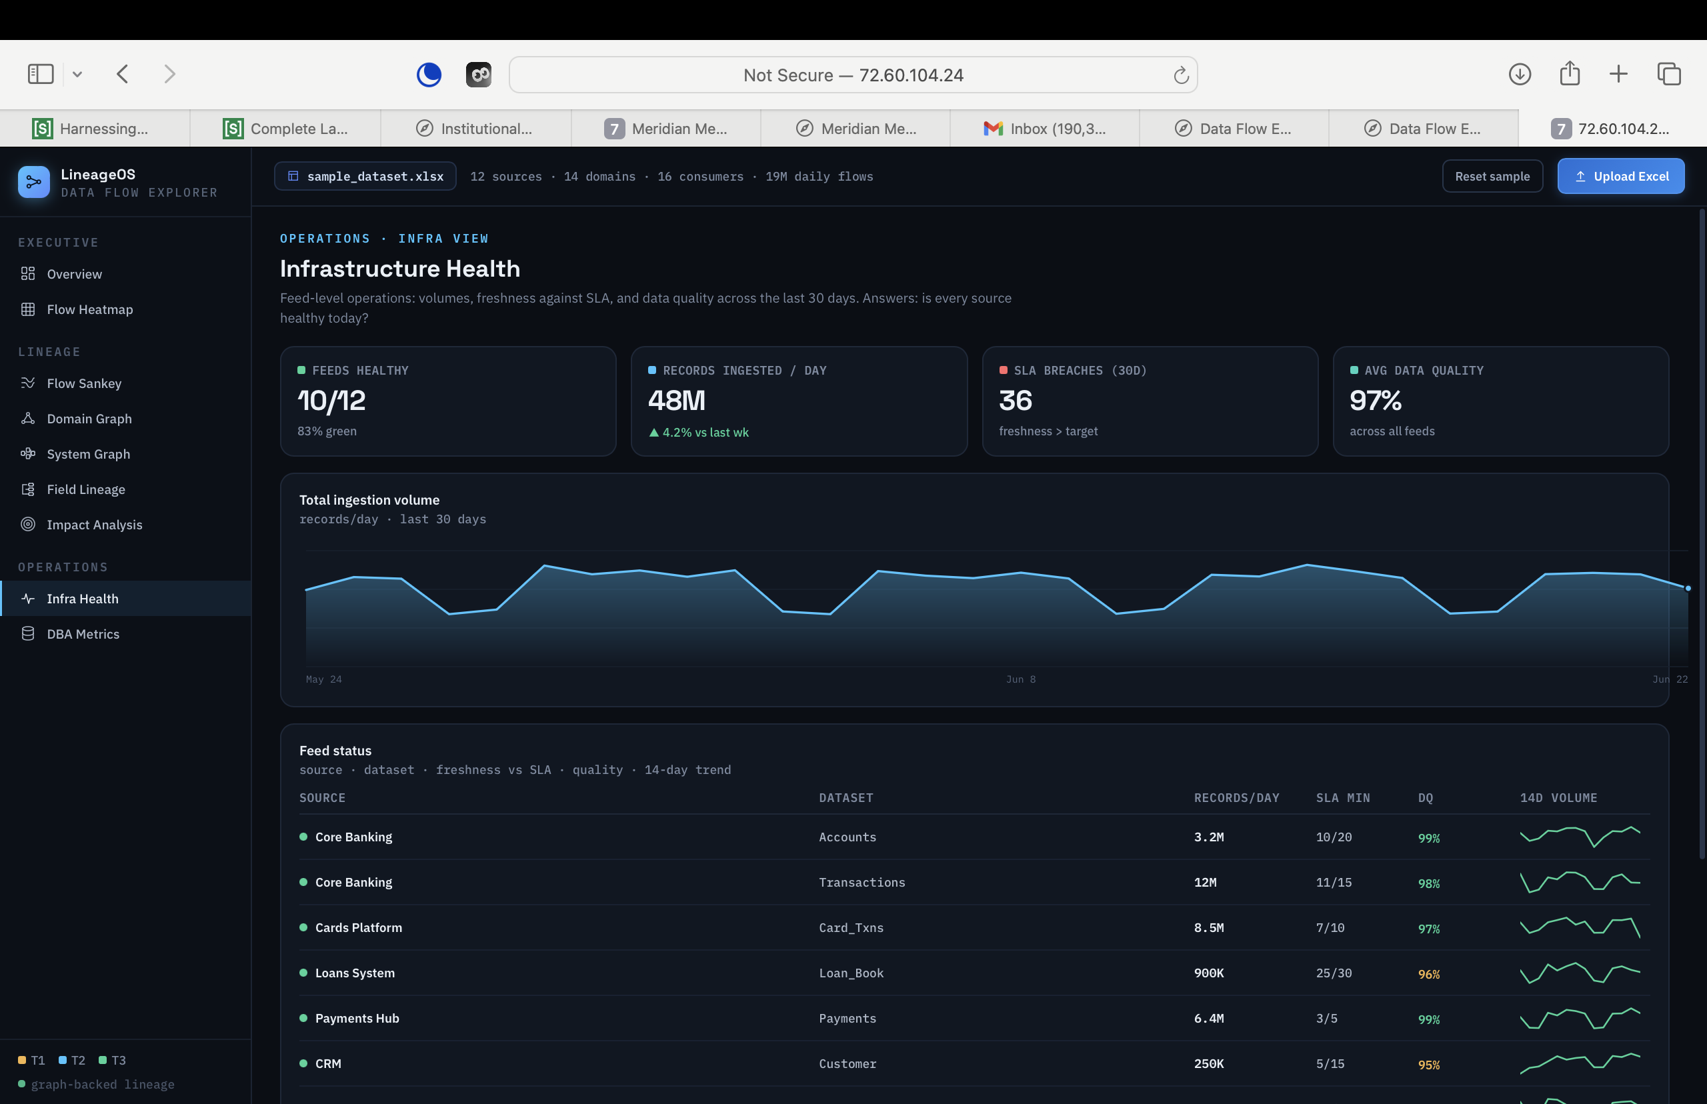Toggle the Safari sidebar button
Viewport: 1707px width, 1104px height.
click(x=41, y=74)
